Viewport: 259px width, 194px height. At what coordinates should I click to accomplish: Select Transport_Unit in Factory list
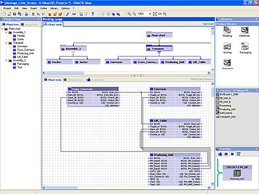pyautogui.click(x=226, y=117)
